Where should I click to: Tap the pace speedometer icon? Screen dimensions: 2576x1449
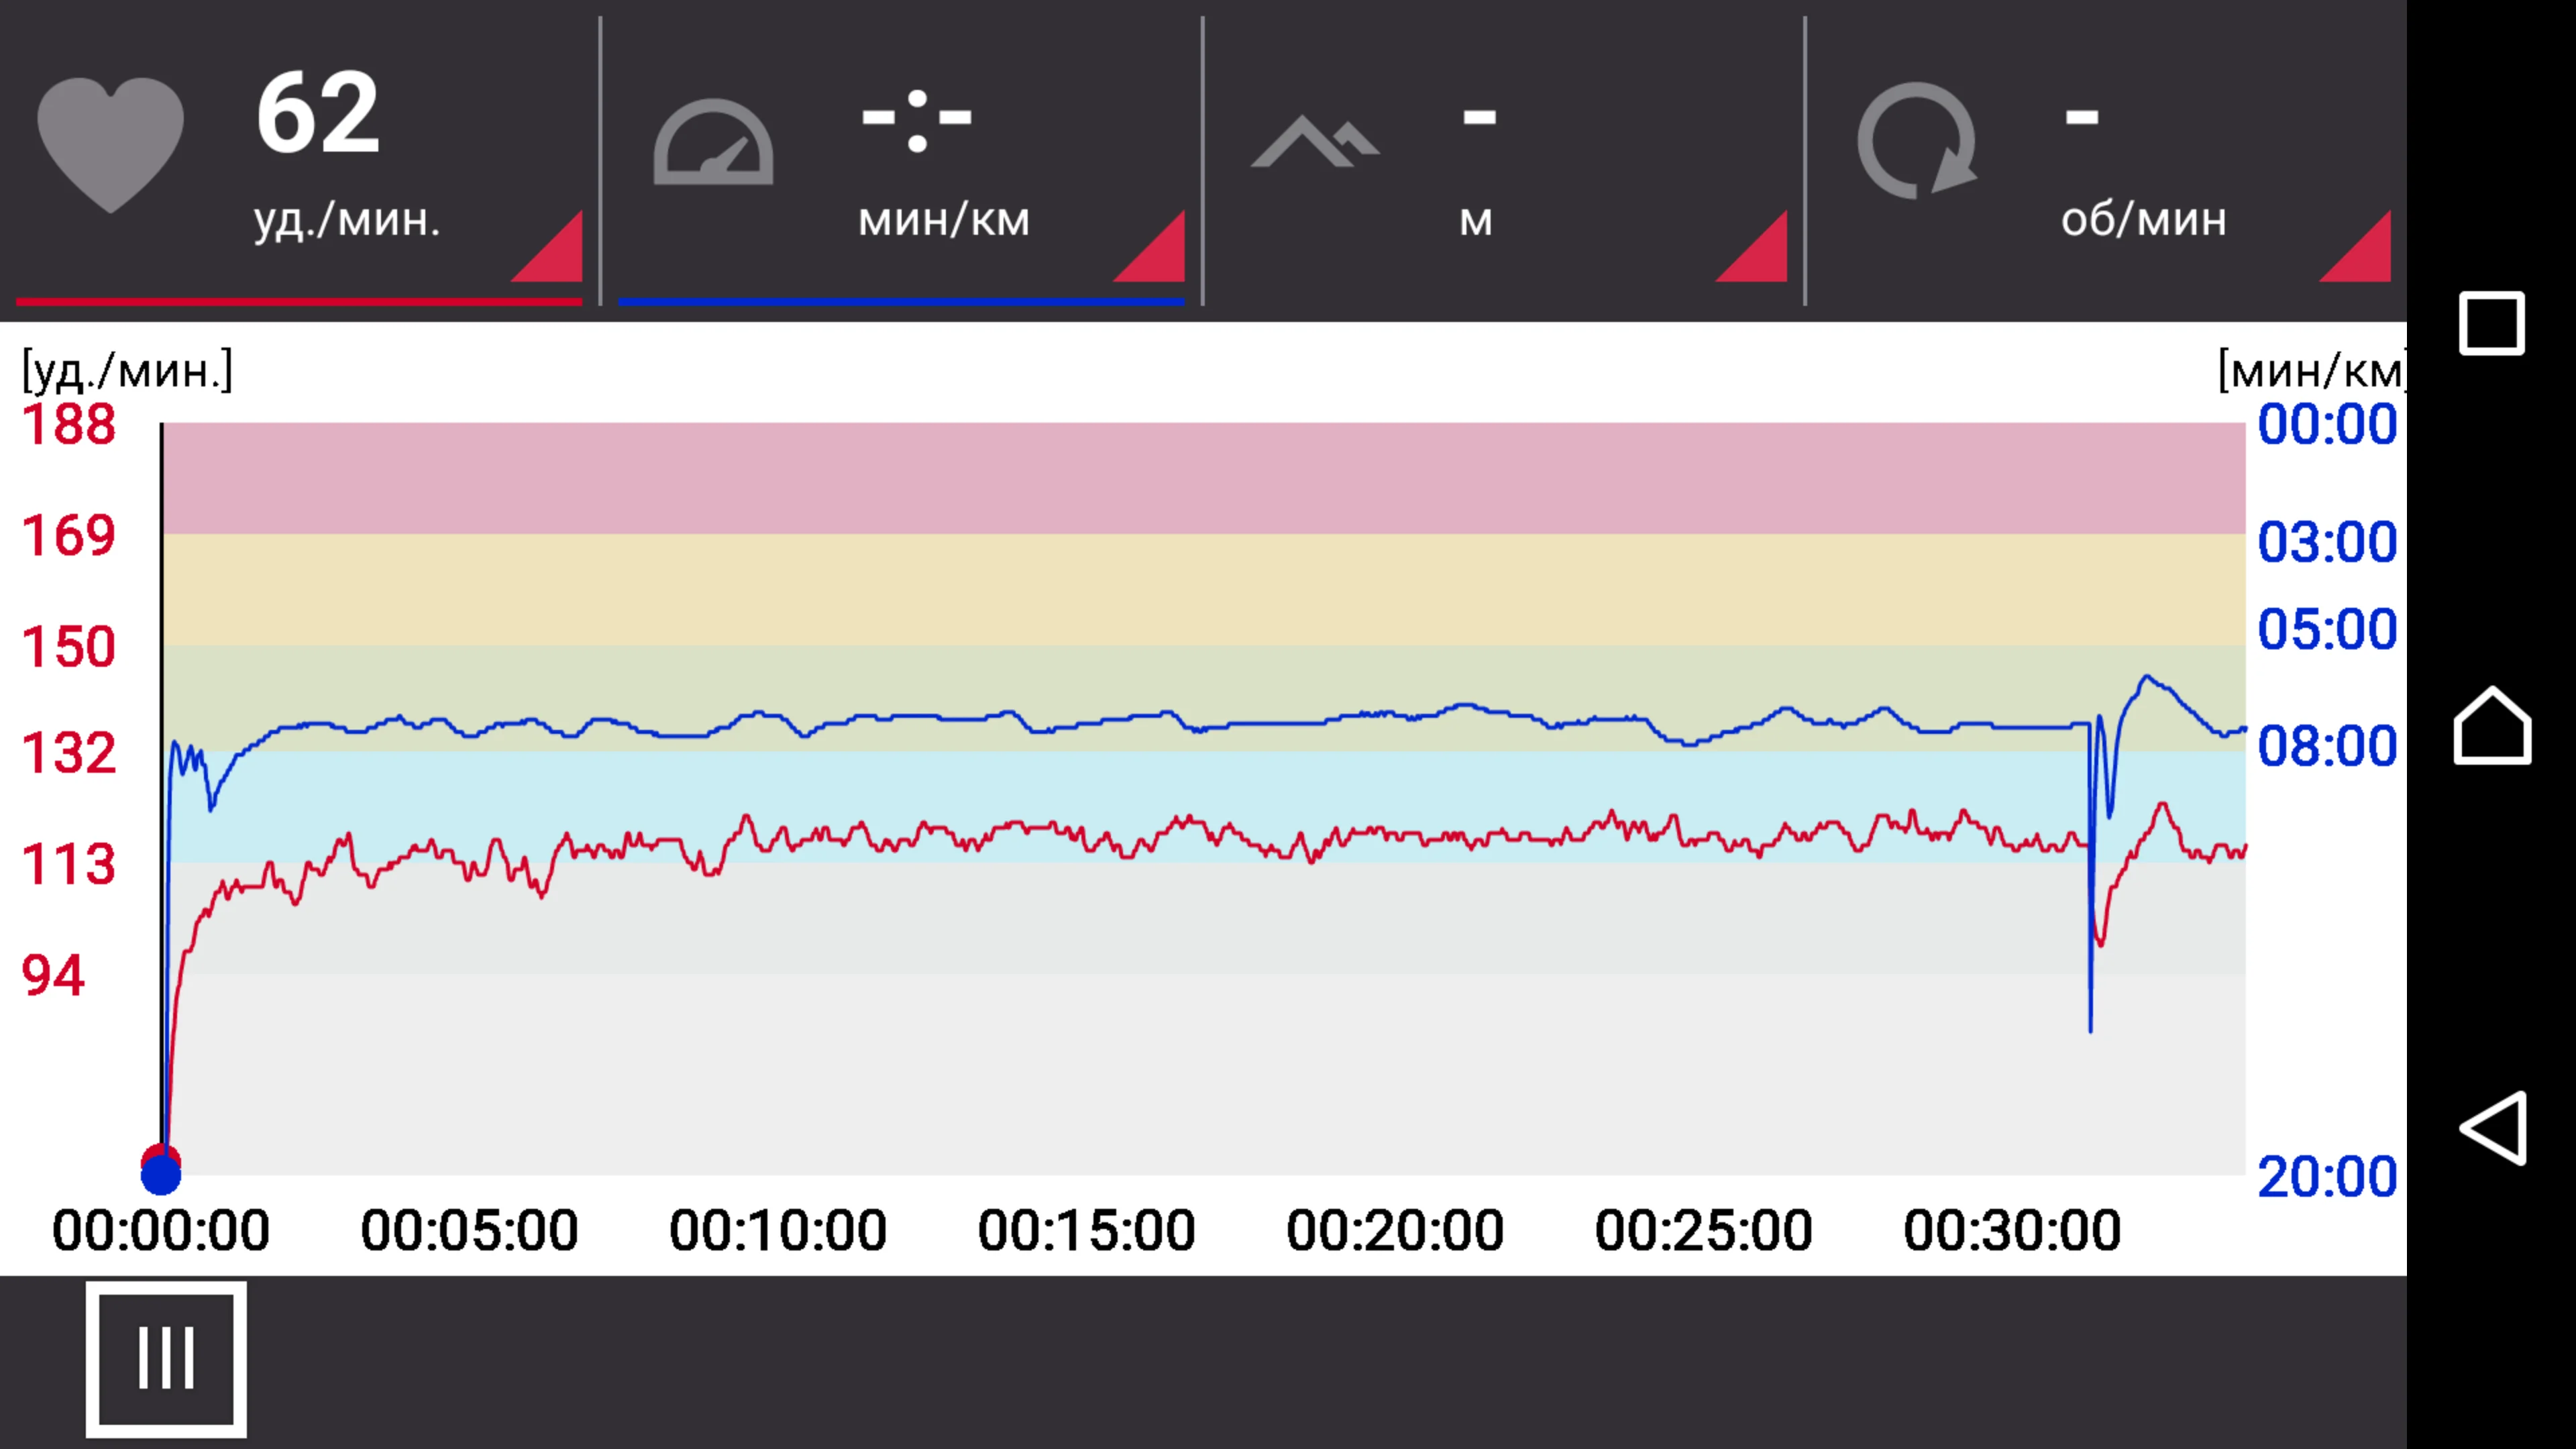pos(713,143)
